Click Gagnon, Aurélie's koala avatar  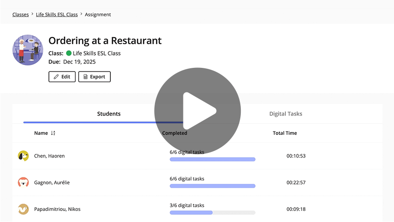click(23, 183)
